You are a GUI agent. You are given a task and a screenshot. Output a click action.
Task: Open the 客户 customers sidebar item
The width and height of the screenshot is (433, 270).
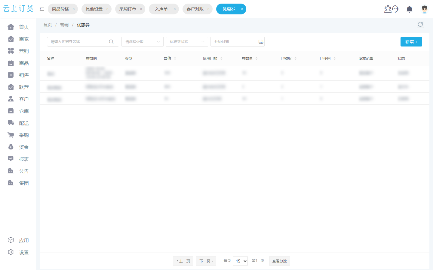18,99
